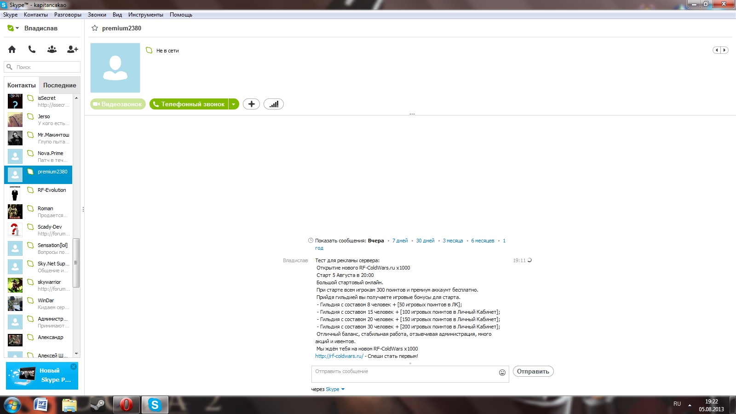Screen dimensions: 736x414
Task: Open the Windows Start menu
Action: pyautogui.click(x=12, y=405)
